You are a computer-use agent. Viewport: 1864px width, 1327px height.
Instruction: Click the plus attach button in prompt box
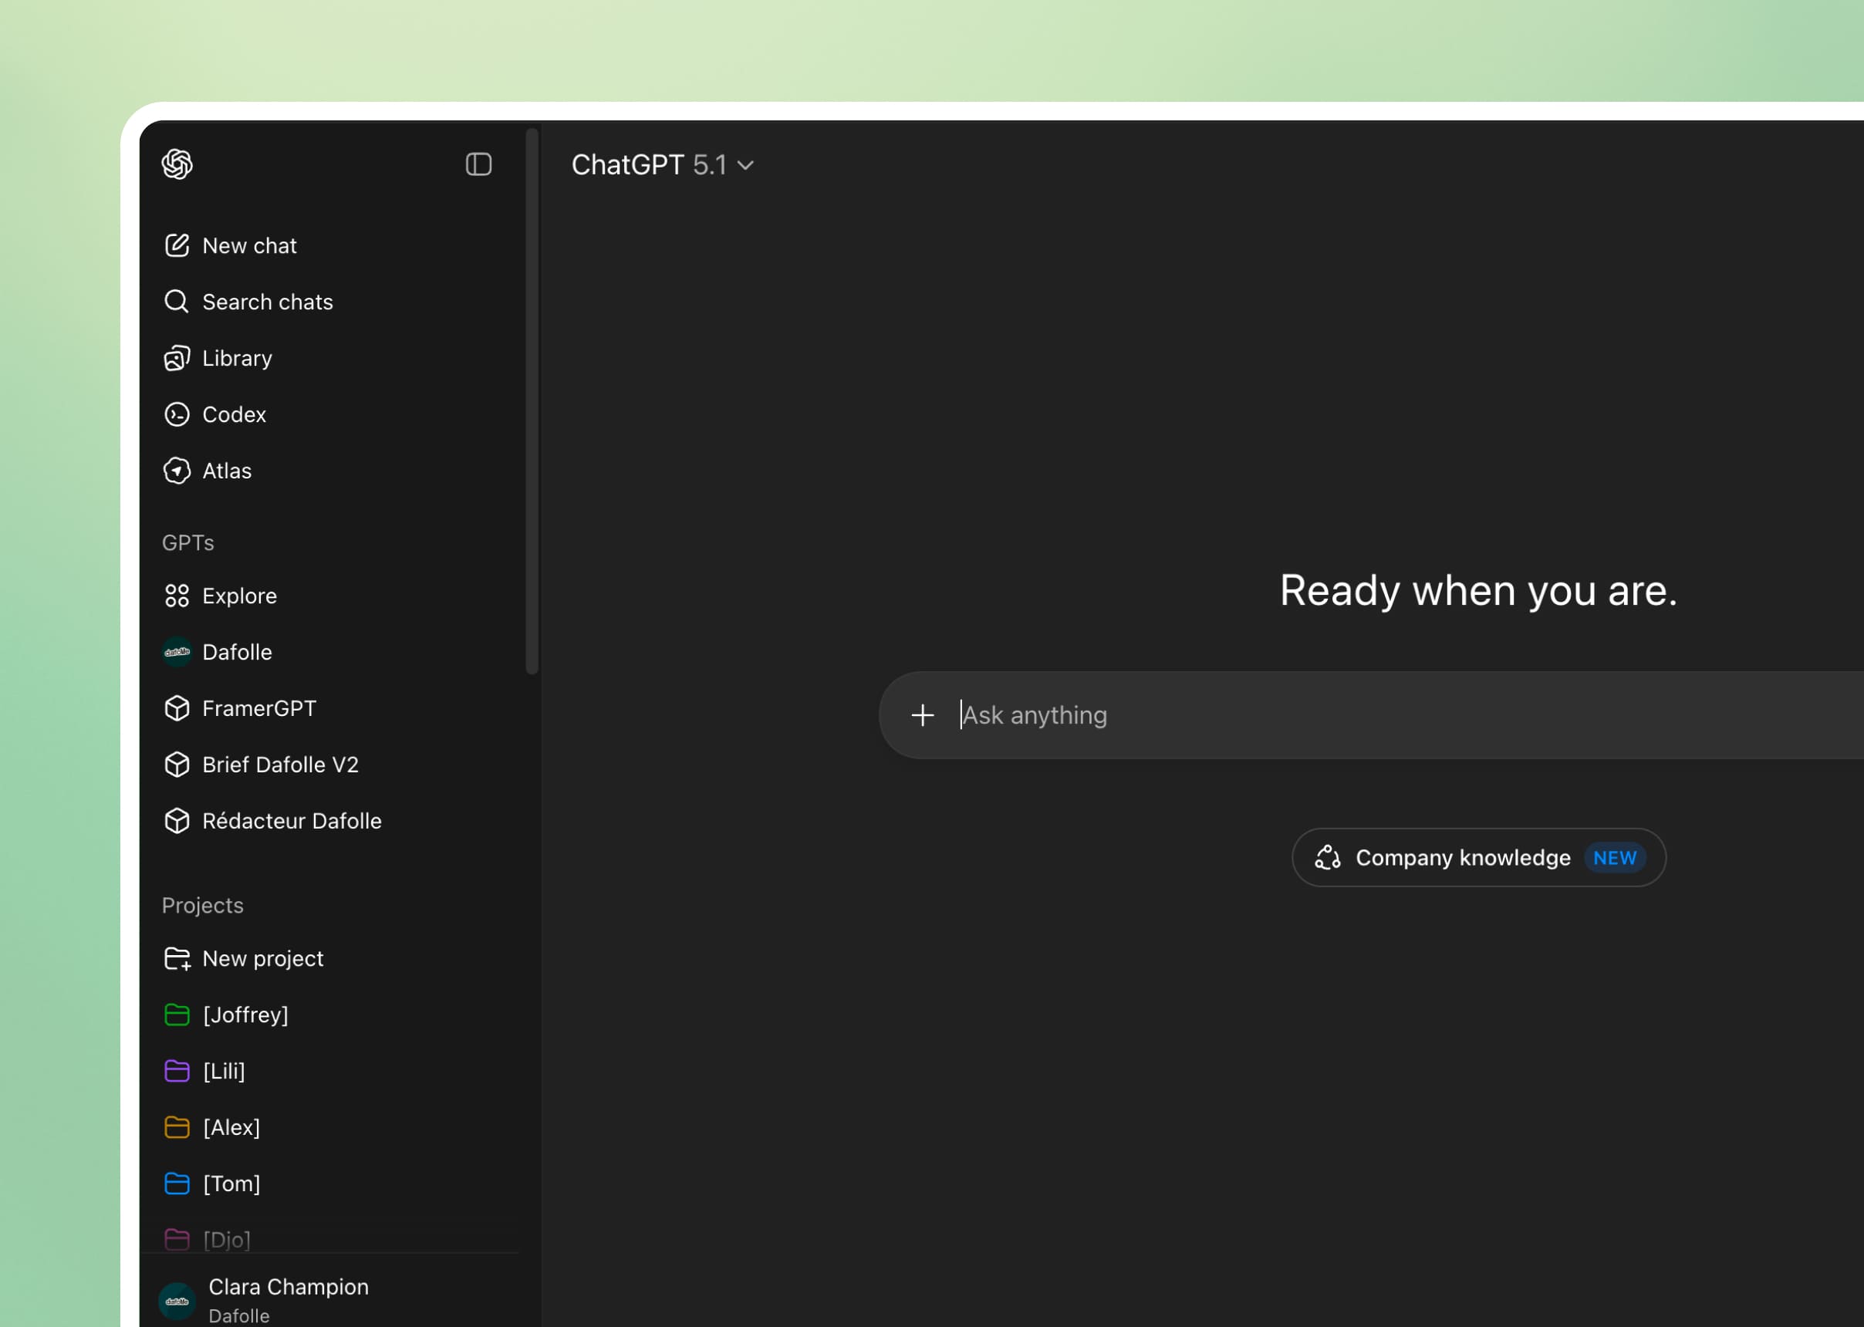(x=922, y=716)
